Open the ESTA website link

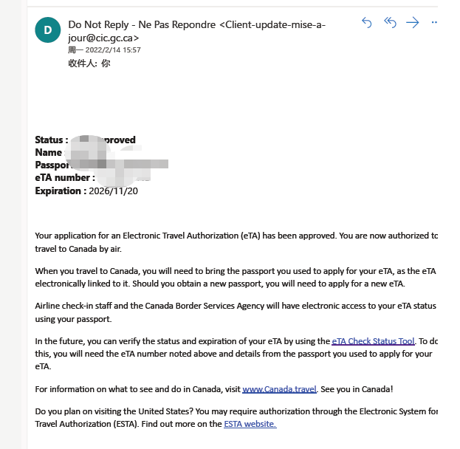(250, 424)
